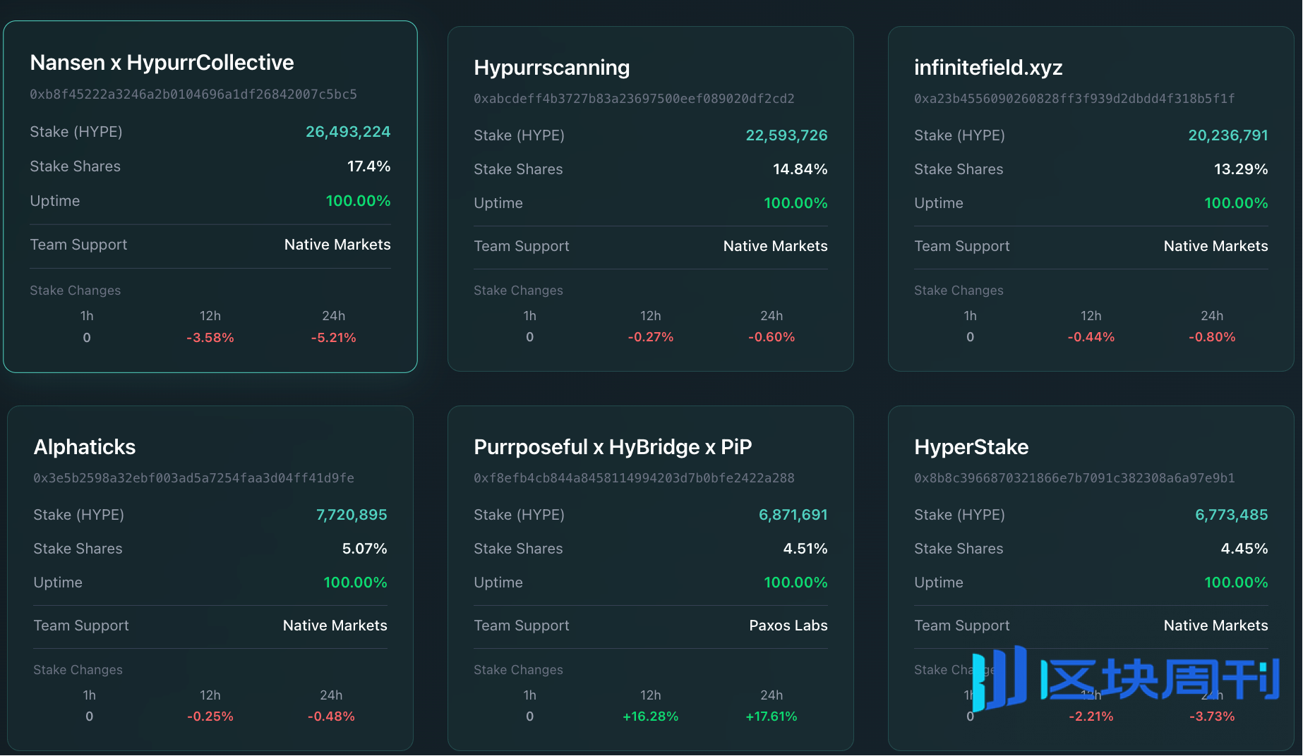Click stake share 5.07%
The image size is (1303, 756).
click(364, 549)
